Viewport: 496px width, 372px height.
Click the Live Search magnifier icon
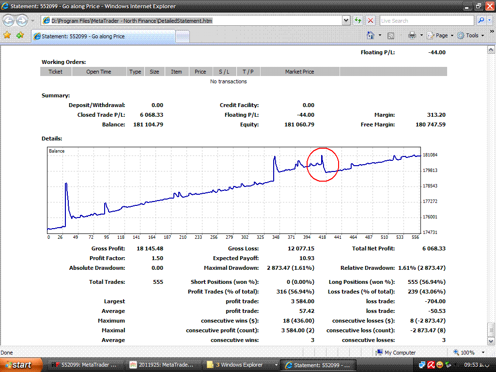tap(481, 20)
